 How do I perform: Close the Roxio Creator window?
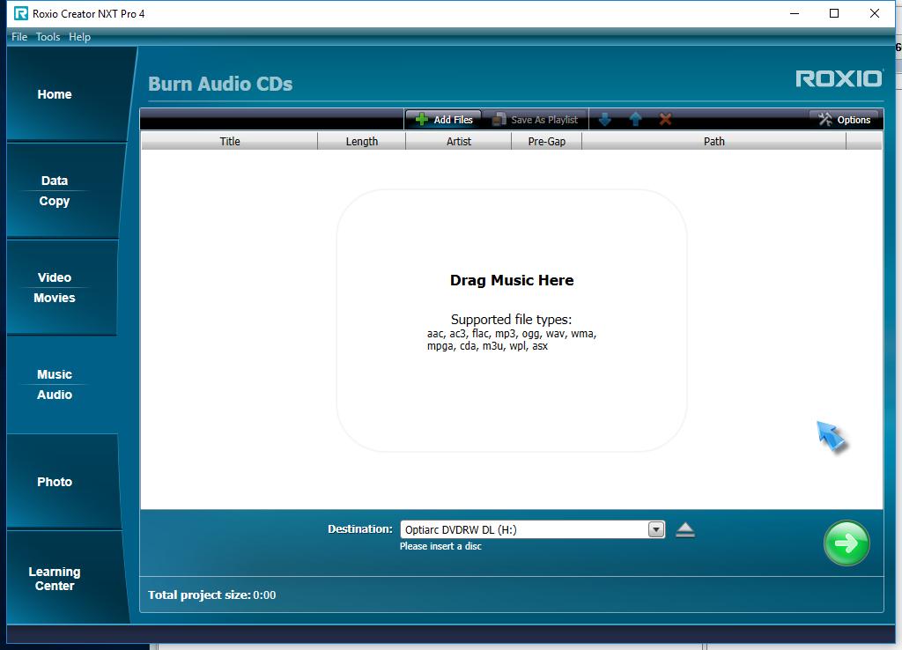[x=875, y=13]
